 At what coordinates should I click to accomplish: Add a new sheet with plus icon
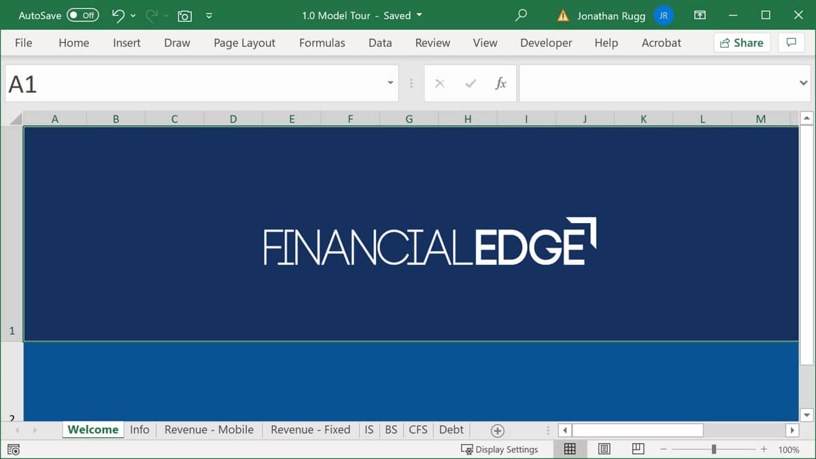click(498, 430)
